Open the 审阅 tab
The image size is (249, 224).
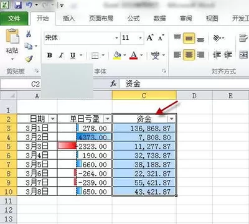pyautogui.click(x=186, y=19)
